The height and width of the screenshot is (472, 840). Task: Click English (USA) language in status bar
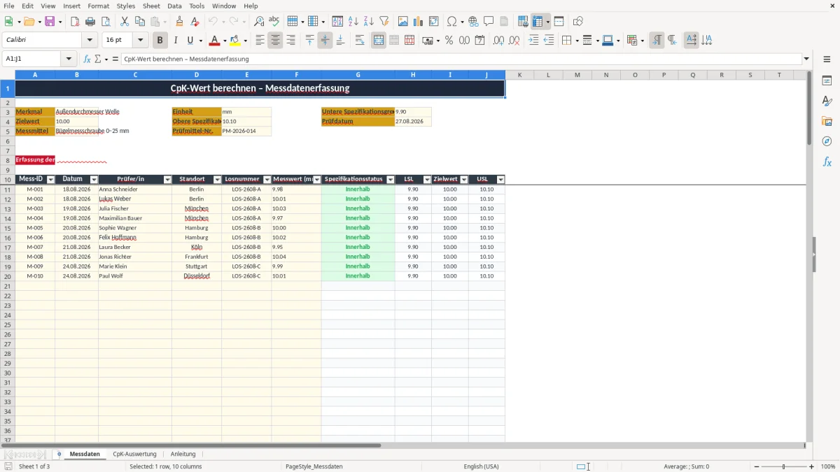[x=481, y=466]
